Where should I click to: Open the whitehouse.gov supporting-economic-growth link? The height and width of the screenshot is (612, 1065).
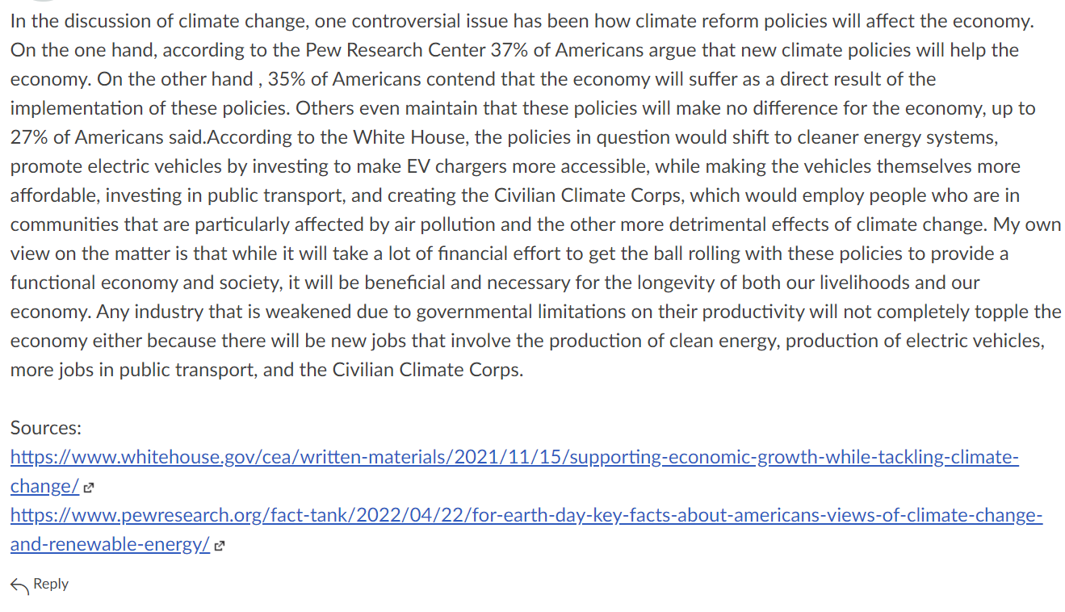514,458
